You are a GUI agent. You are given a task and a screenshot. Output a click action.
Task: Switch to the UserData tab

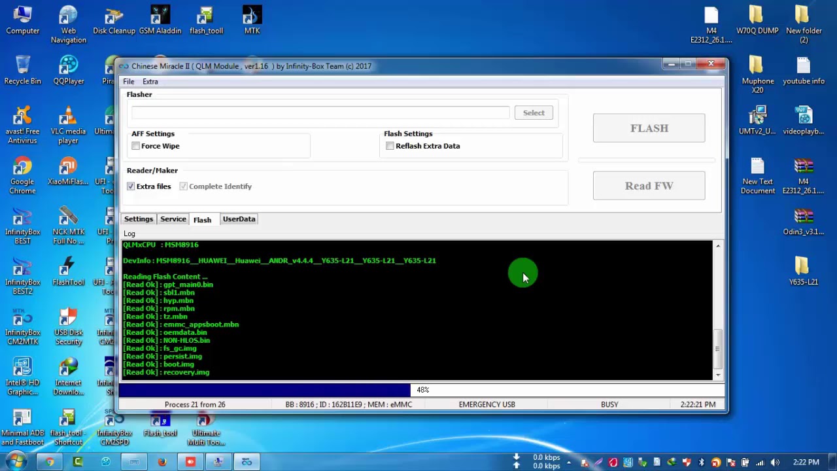pos(239,219)
